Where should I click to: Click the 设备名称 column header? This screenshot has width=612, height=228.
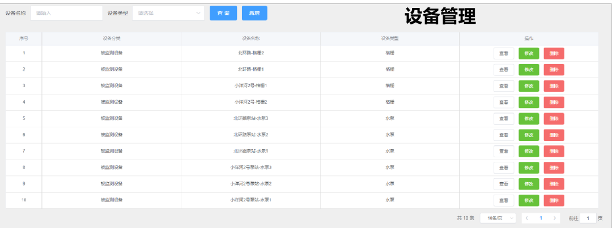click(x=250, y=38)
